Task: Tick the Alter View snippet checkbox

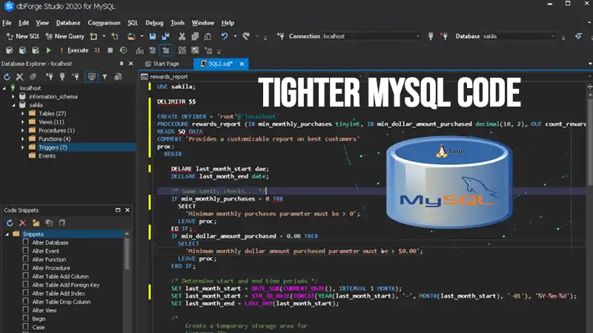Action: 26,309
